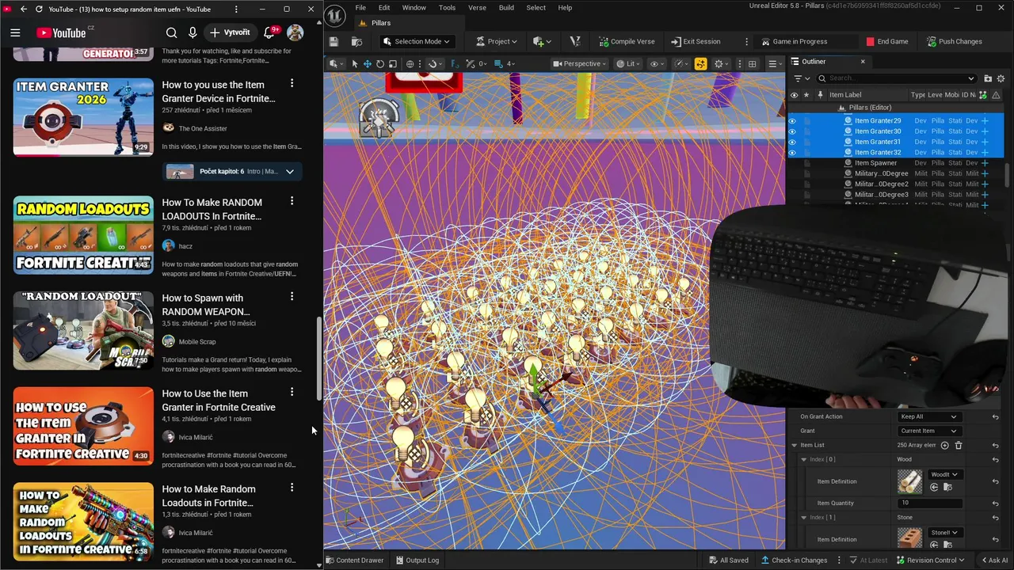Click YouTube voice search microphone

(193, 32)
